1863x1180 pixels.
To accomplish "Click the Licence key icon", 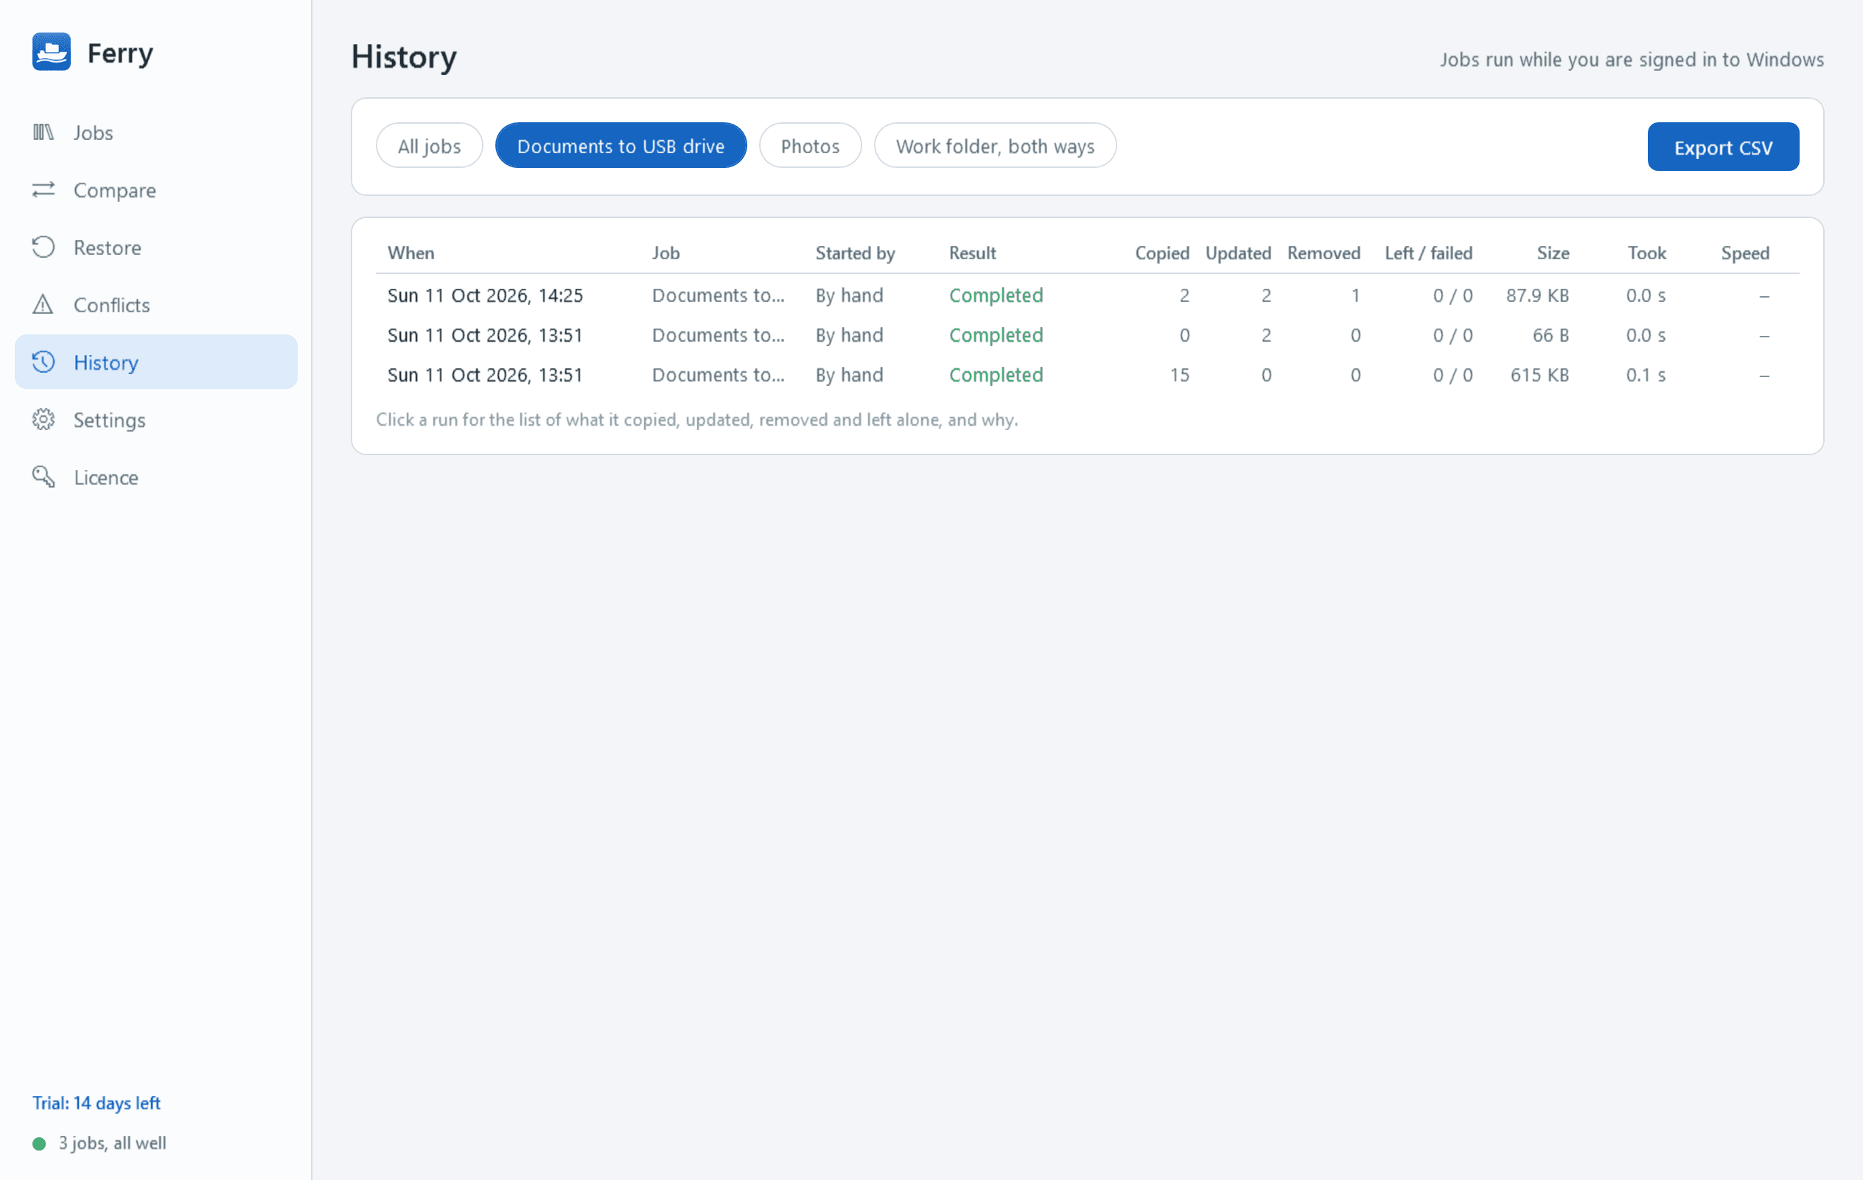I will [x=43, y=477].
